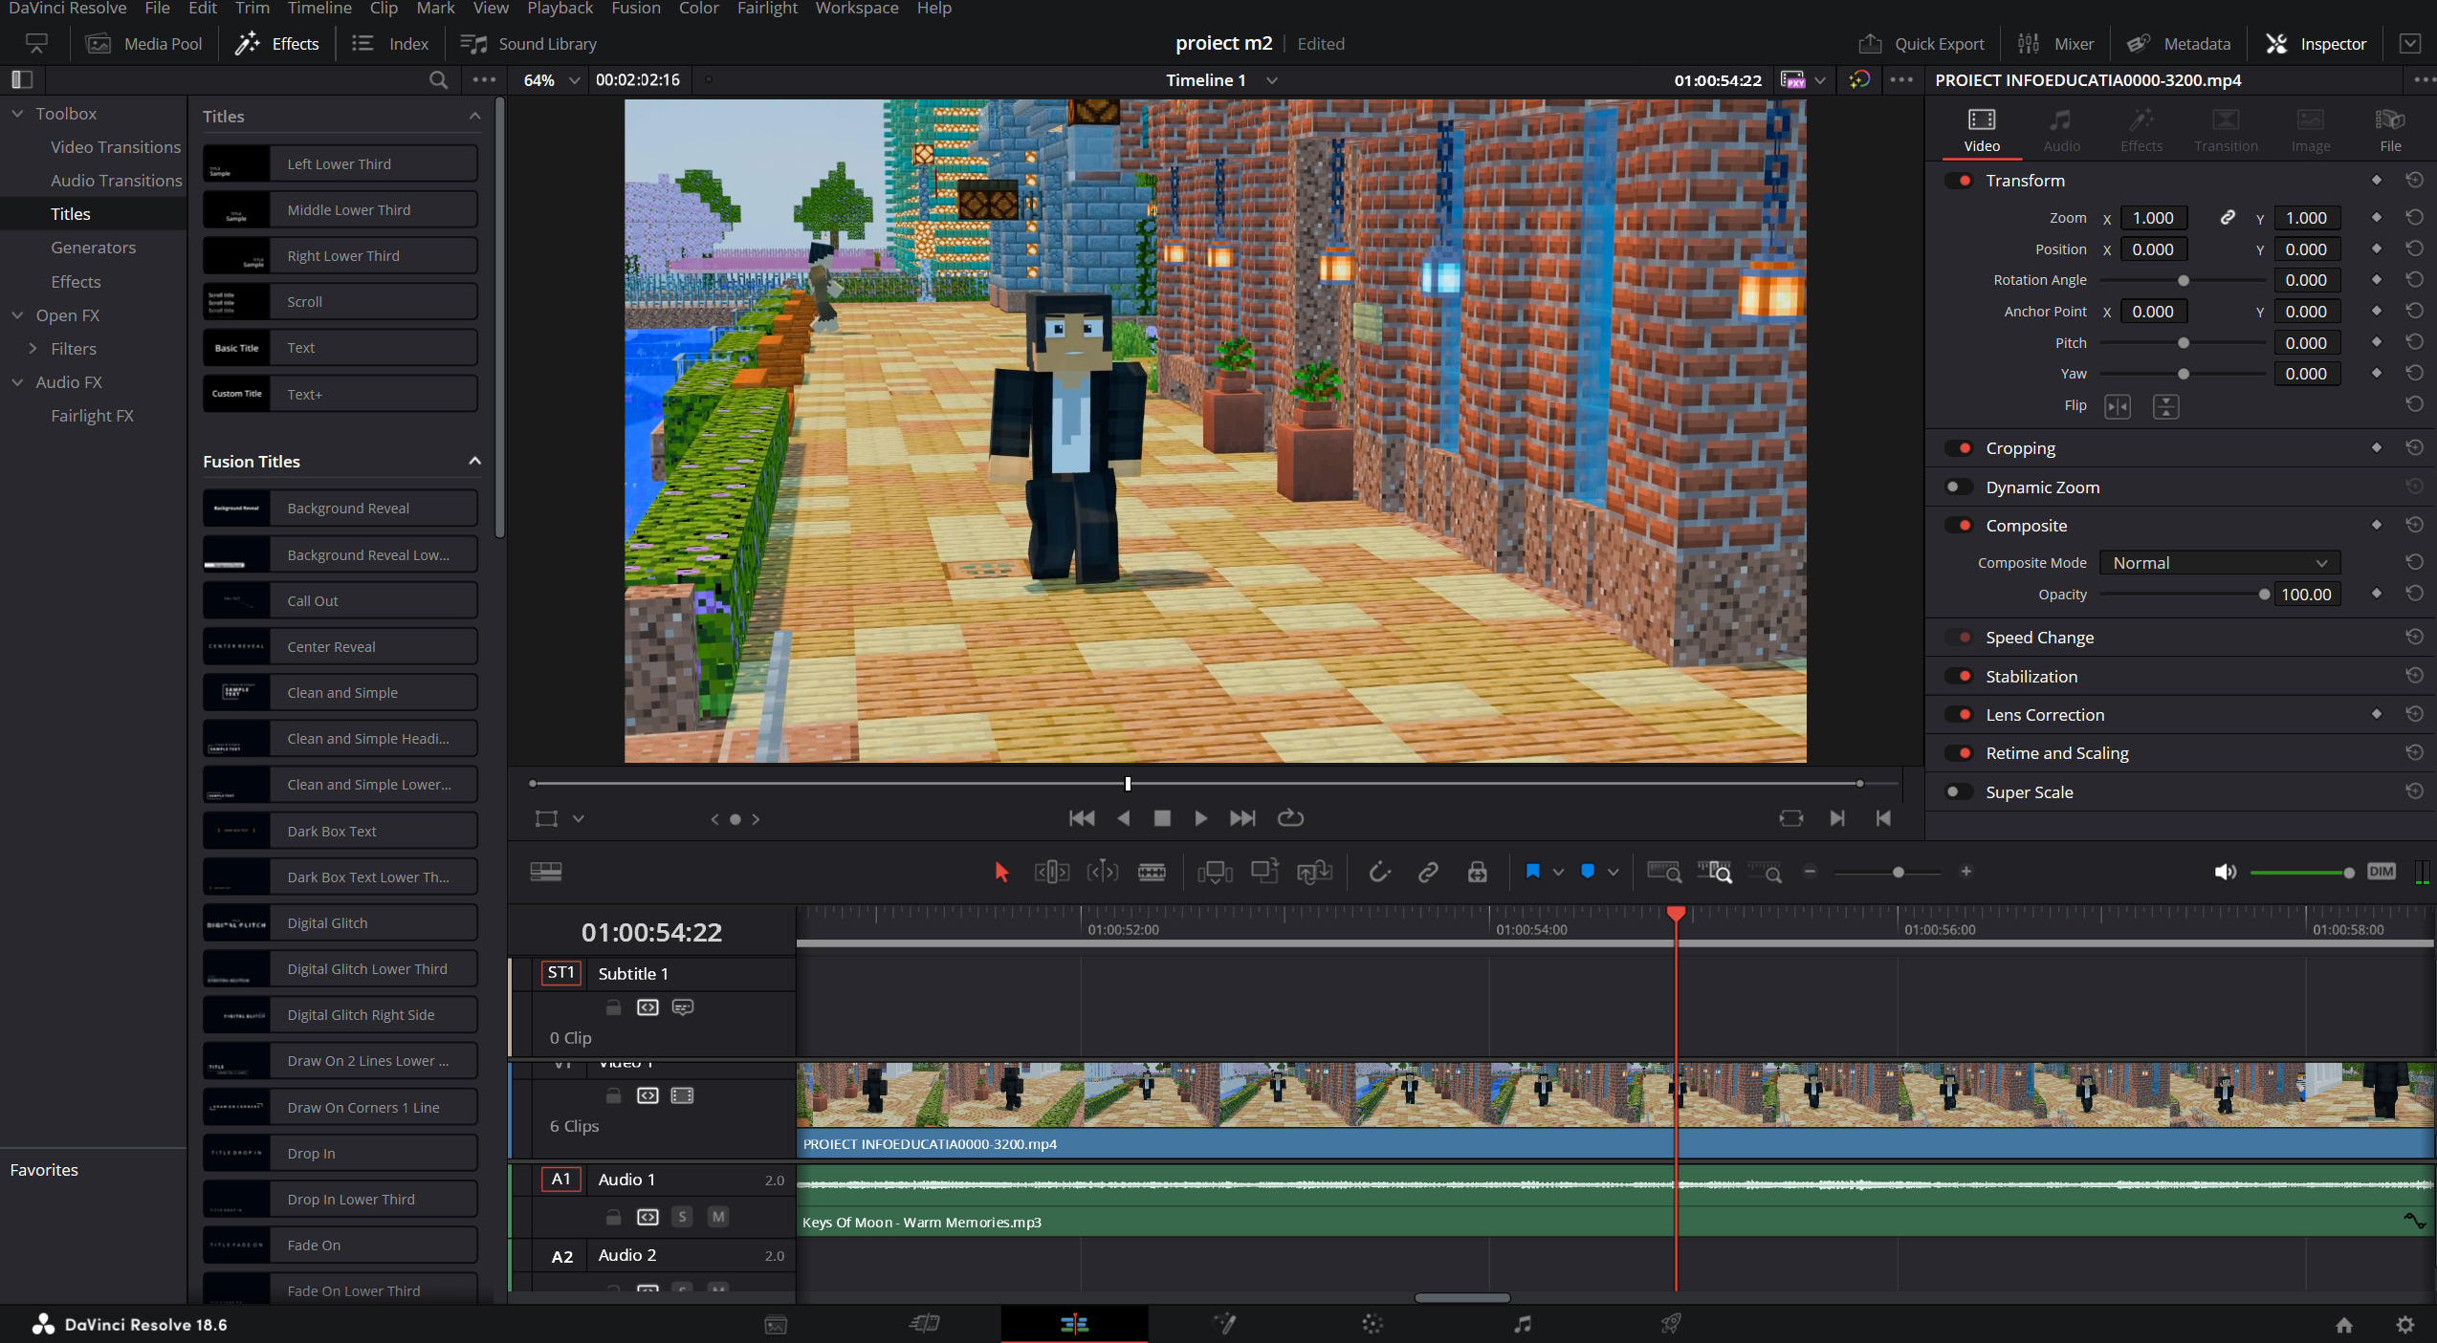Image resolution: width=2437 pixels, height=1343 pixels.
Task: Toggle the Lens Correction switch
Action: [1959, 715]
